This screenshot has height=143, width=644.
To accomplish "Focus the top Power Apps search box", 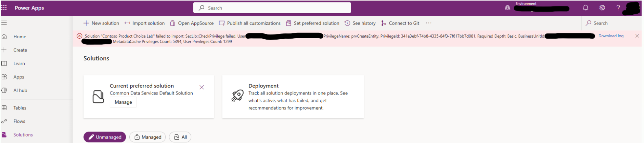I will (272, 8).
